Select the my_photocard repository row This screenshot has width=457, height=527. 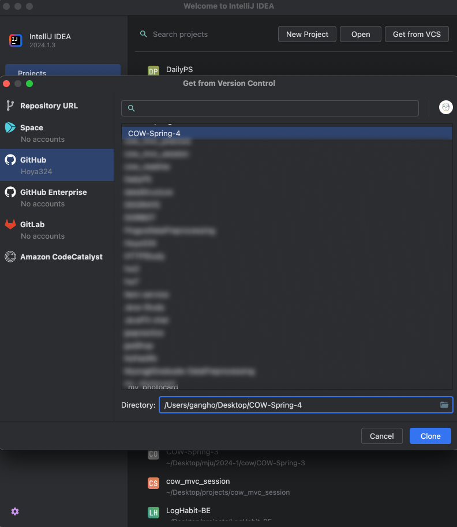point(287,386)
